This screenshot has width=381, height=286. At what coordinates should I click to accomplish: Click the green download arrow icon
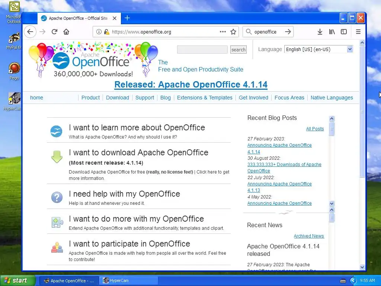[57, 157]
